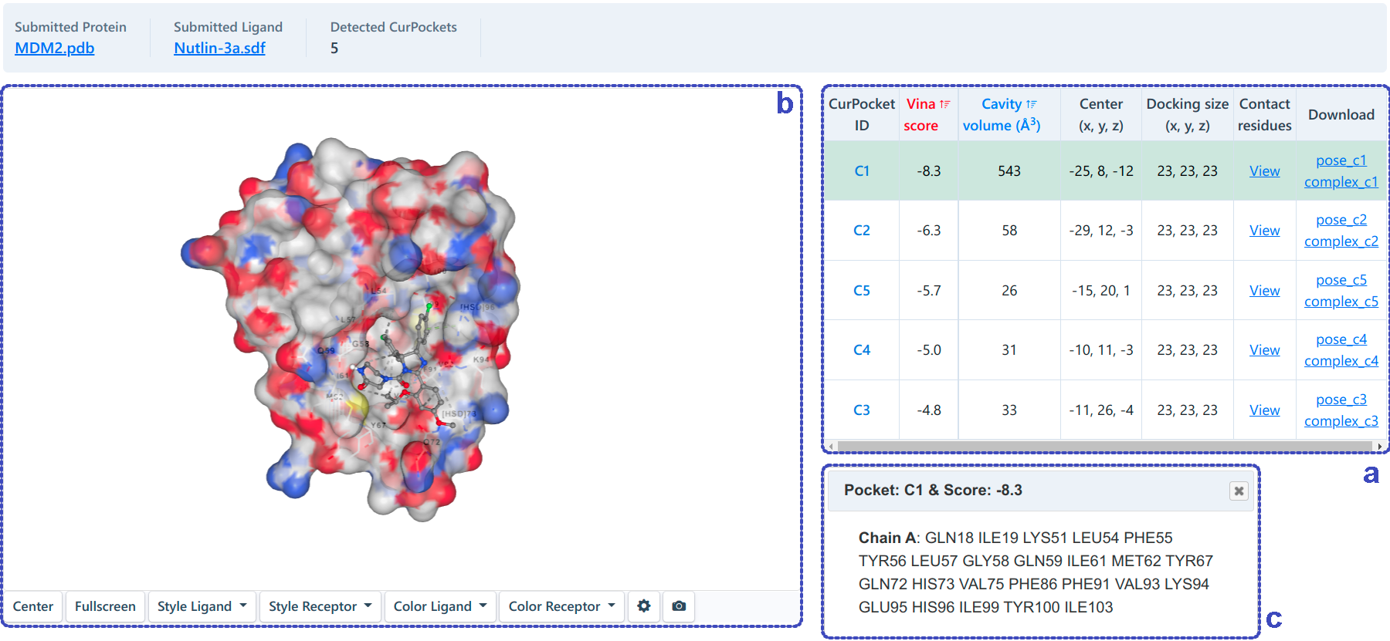Open the Nutlin-3a.sdf ligand link

click(219, 48)
